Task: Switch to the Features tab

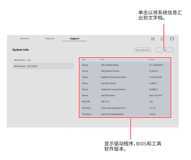Action: 49,39
